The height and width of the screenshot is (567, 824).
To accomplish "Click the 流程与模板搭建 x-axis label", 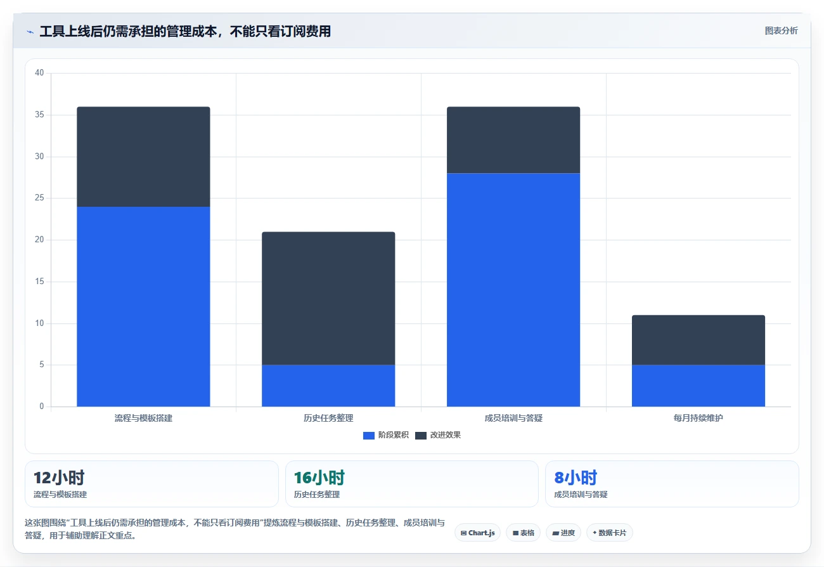I will point(143,419).
